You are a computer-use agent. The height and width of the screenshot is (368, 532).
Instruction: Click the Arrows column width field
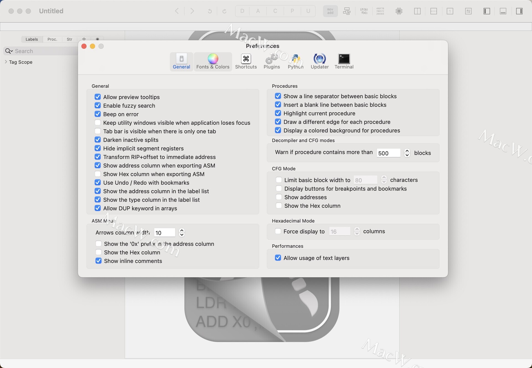tap(165, 233)
